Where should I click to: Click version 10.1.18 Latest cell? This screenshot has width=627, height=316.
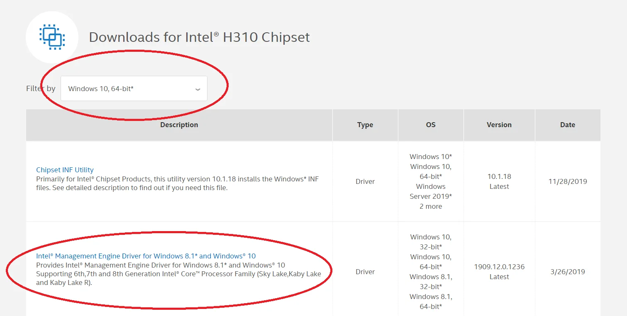499,181
